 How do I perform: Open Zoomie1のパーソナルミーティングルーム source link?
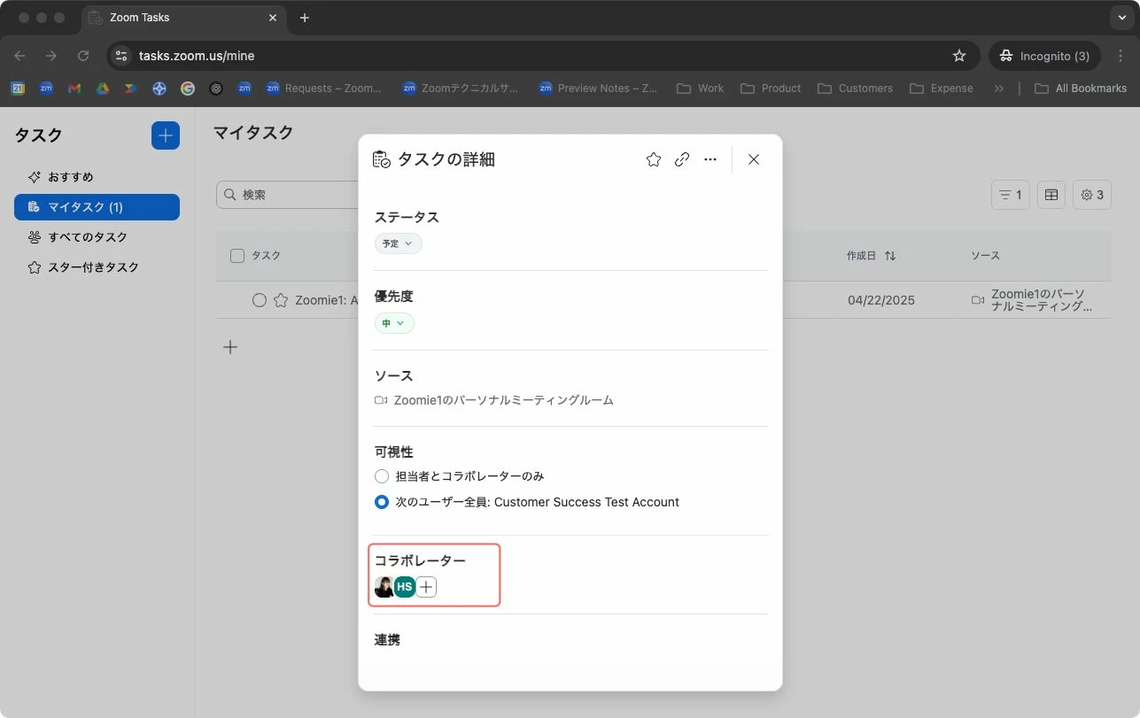coord(503,400)
